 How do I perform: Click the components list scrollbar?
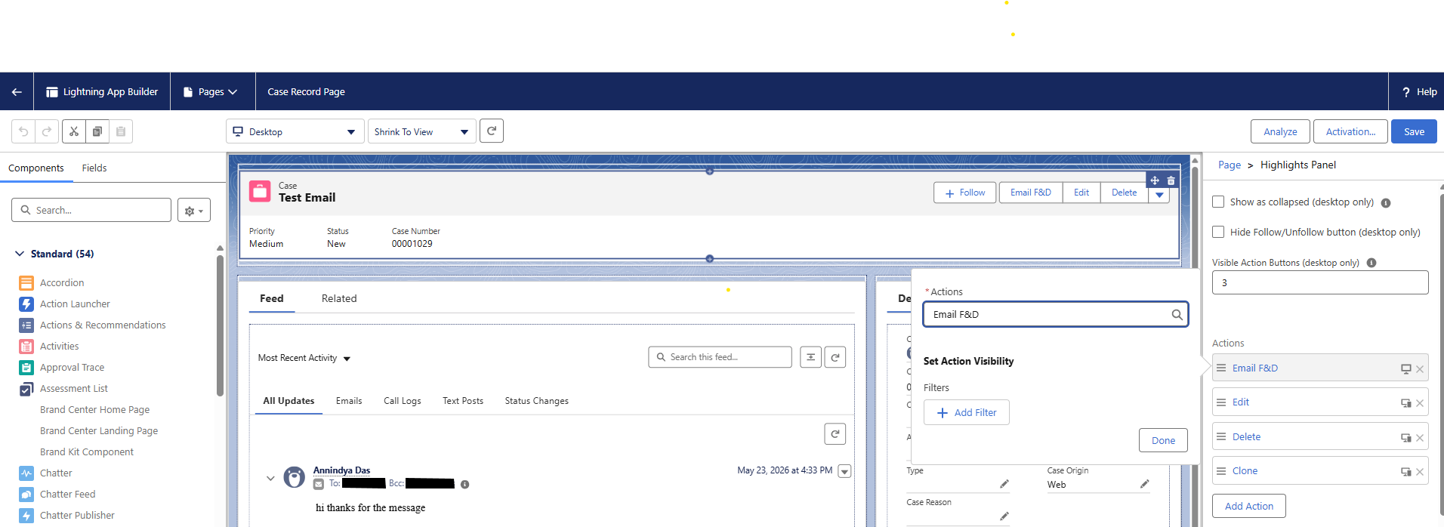pos(220,325)
